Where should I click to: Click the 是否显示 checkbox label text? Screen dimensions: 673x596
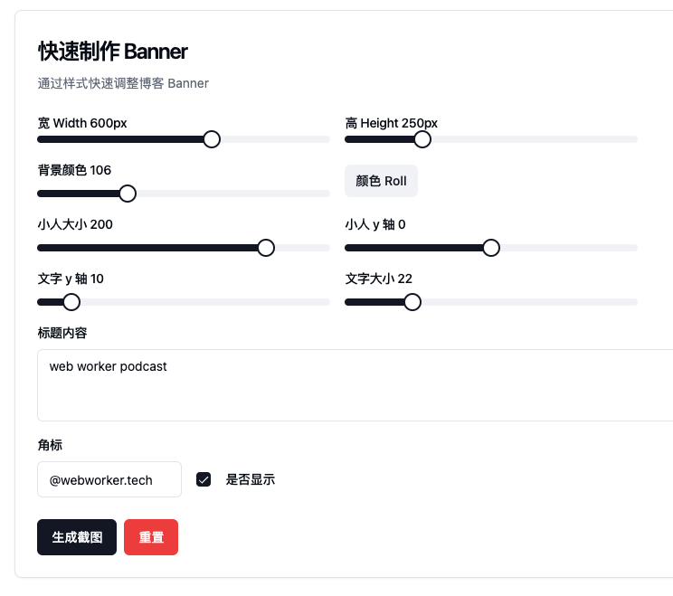point(250,480)
